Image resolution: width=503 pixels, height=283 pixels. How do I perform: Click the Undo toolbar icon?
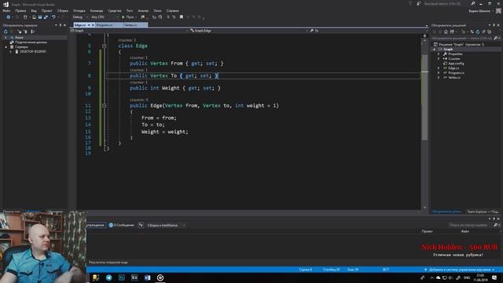pyautogui.click(x=53, y=17)
